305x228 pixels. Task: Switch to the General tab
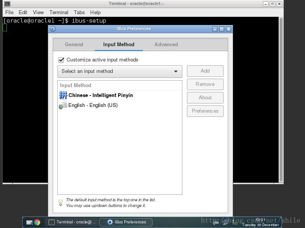click(74, 45)
